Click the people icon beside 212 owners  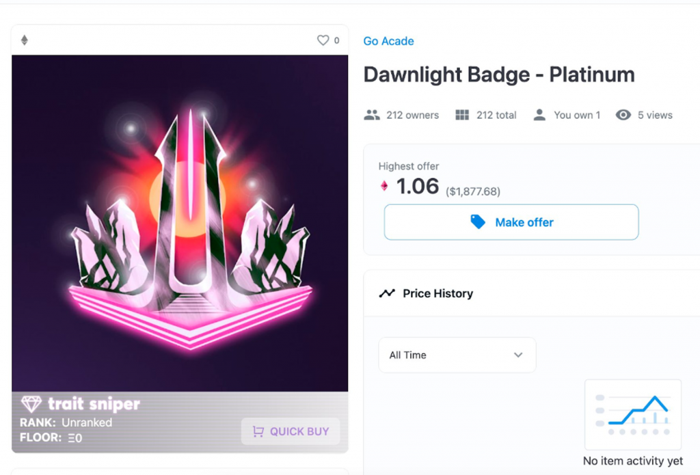(x=372, y=115)
